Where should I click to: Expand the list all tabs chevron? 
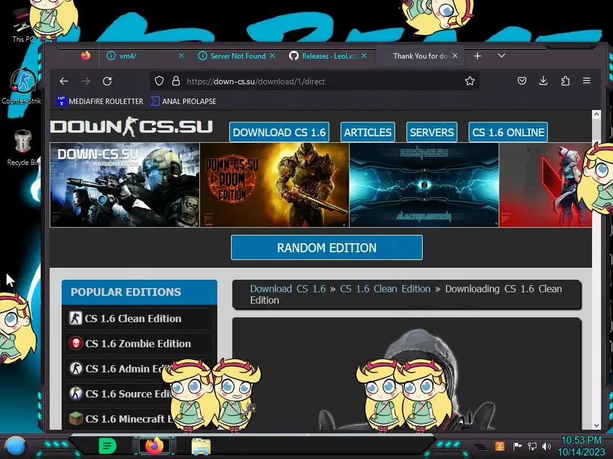(502, 56)
